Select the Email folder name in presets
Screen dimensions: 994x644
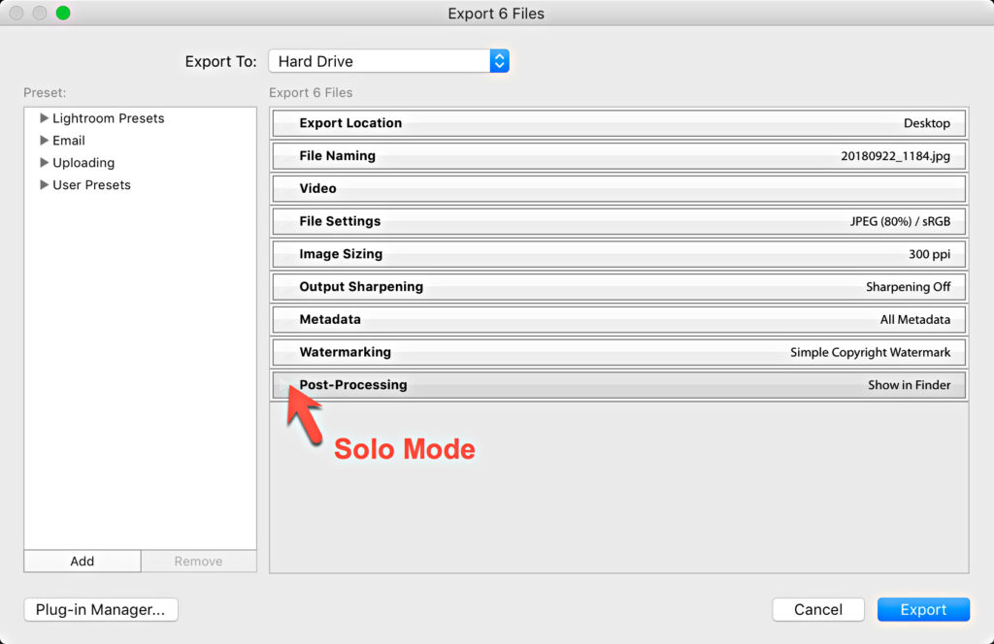69,141
